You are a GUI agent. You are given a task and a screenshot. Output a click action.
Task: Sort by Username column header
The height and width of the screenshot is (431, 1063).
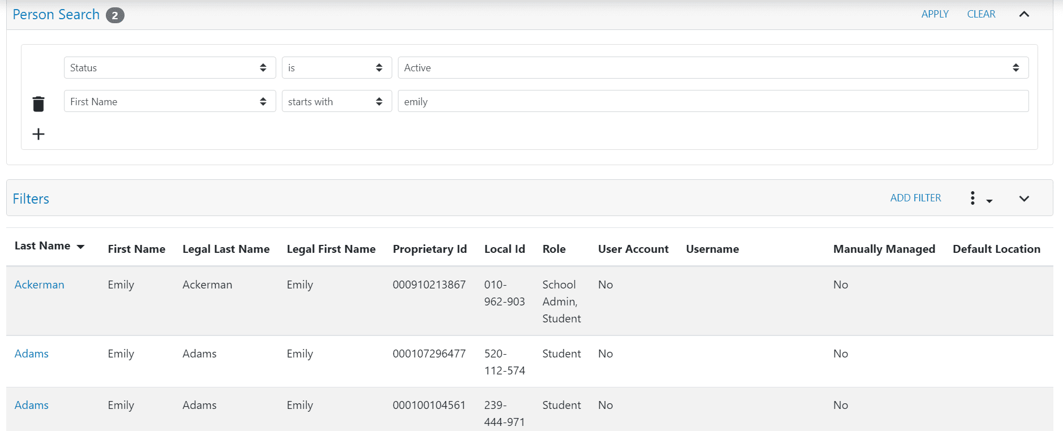click(712, 249)
